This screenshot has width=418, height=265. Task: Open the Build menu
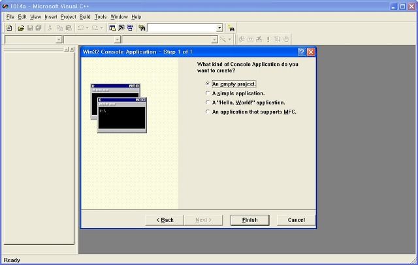tap(85, 17)
